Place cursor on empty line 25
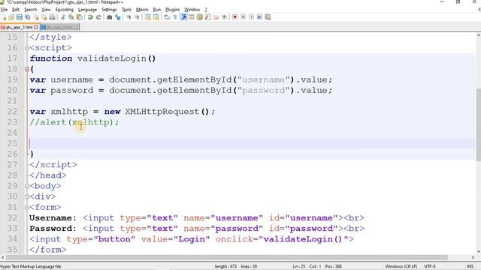 pos(252,143)
